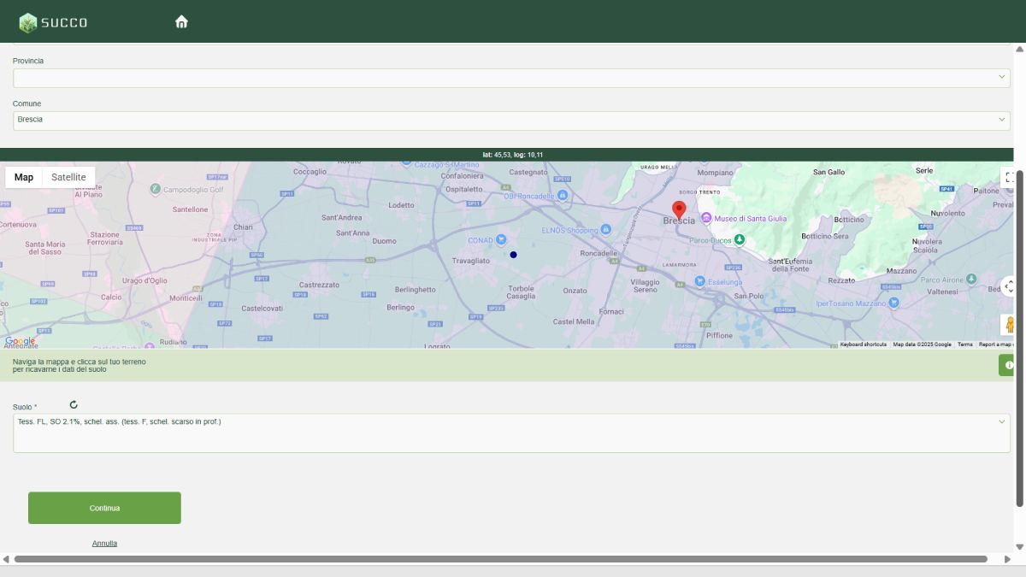Click the Parco Ducos tree icon
Viewport: 1026px width, 577px height.
point(739,239)
